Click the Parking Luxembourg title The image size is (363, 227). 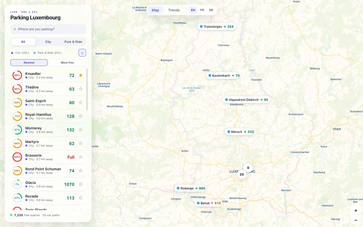tap(35, 18)
